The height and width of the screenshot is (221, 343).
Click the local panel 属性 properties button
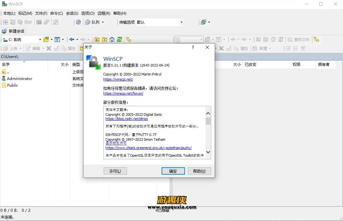point(68,48)
